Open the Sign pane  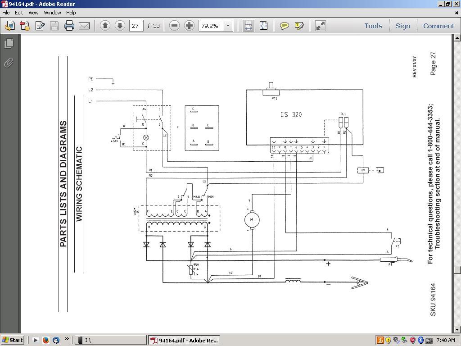tap(402, 26)
